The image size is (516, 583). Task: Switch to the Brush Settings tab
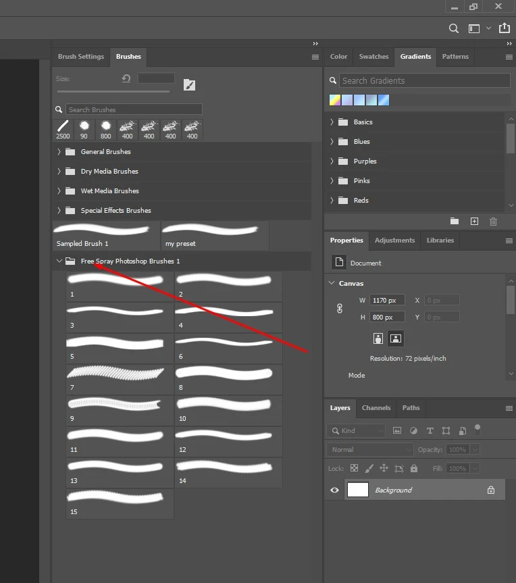tap(81, 57)
